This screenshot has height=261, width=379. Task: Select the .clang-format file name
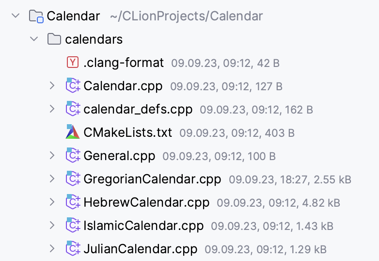point(124,63)
